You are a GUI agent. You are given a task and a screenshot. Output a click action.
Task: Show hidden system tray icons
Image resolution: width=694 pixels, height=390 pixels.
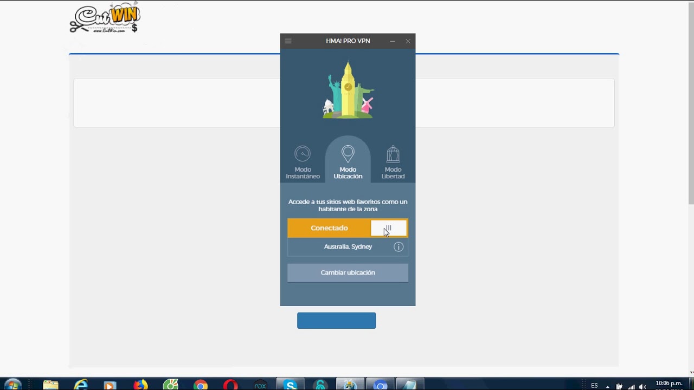coord(607,387)
